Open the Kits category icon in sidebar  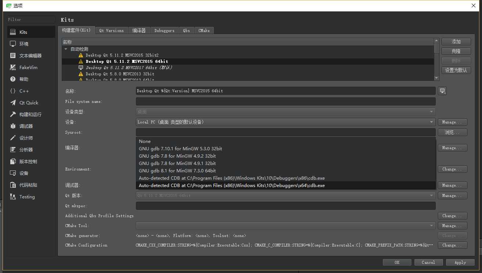point(13,32)
